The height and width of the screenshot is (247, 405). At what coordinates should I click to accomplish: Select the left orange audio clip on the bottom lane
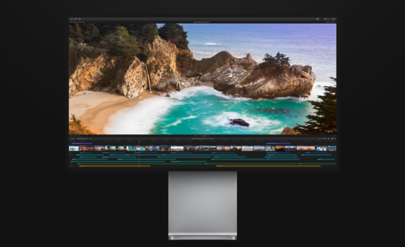click(115, 166)
